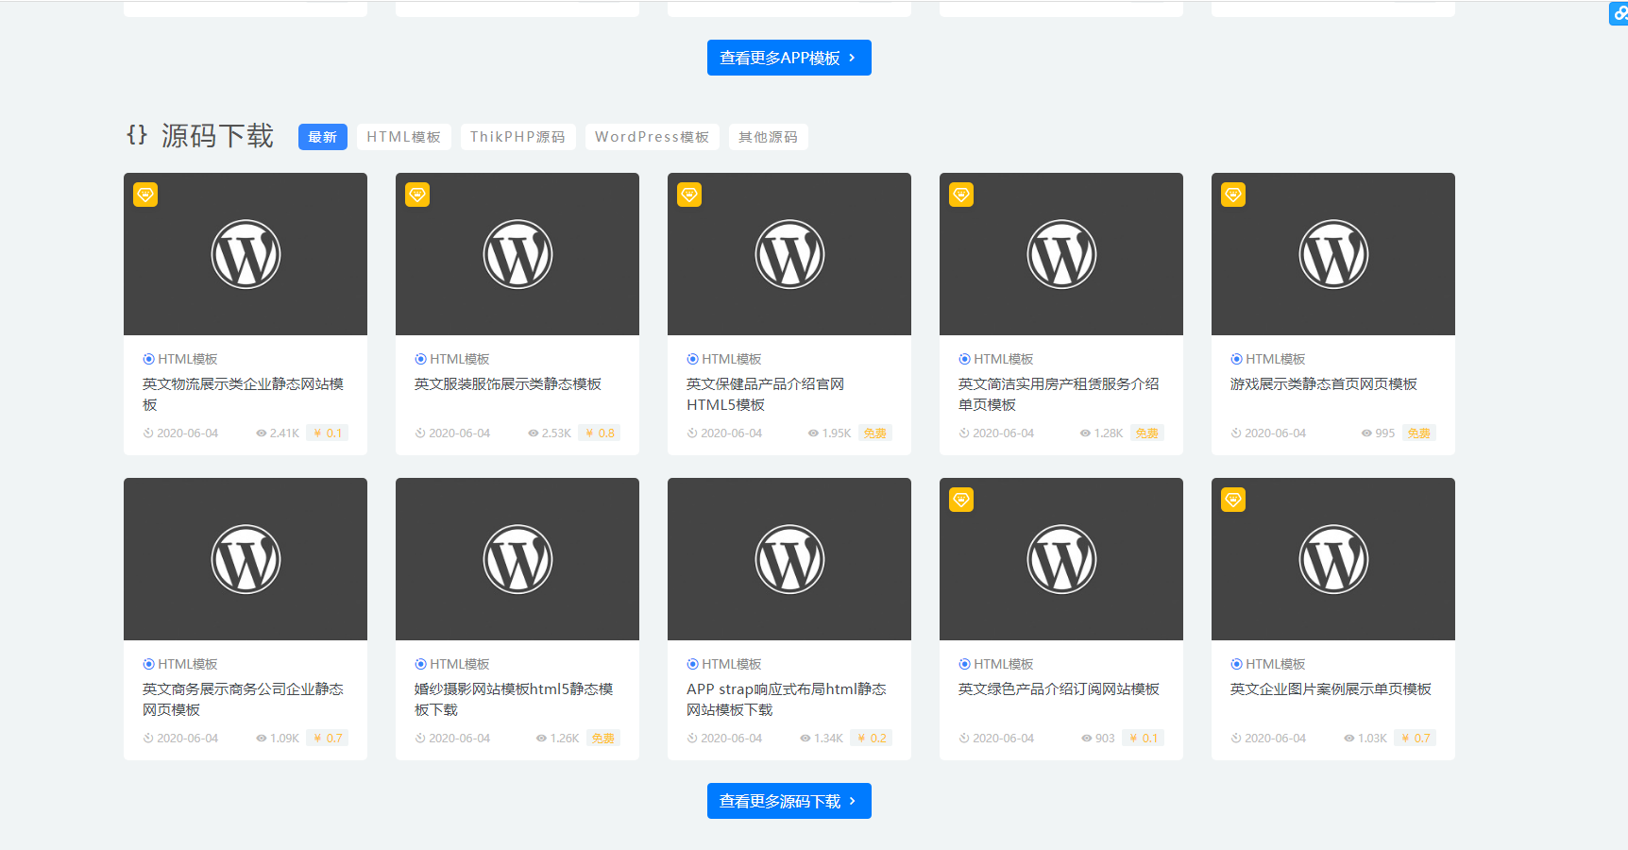Switch to the ThikPHP源码 tab
The height and width of the screenshot is (850, 1628).
tap(517, 137)
